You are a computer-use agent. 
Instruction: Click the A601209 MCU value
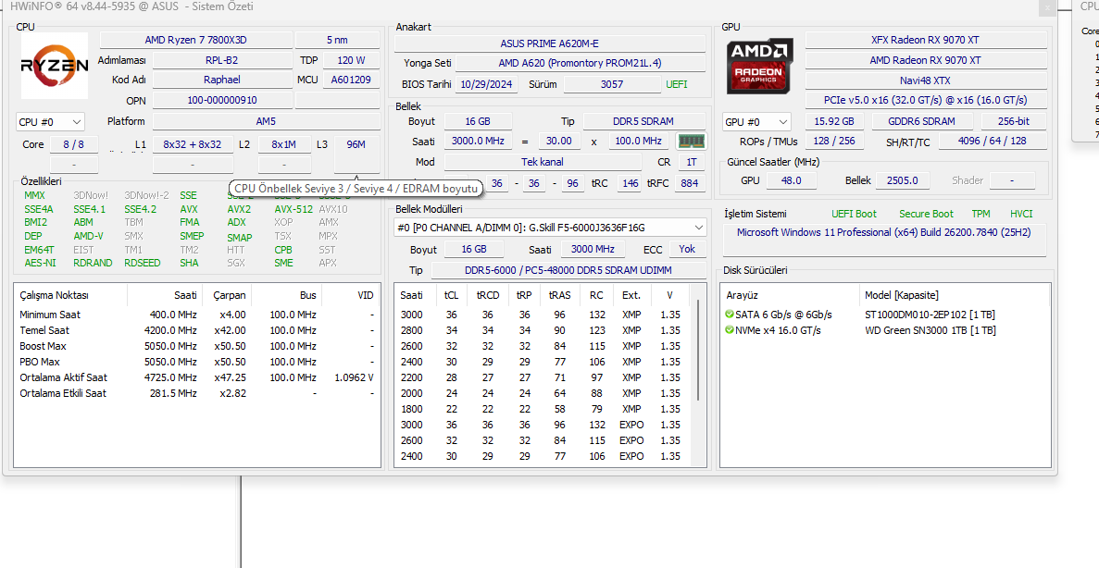351,80
